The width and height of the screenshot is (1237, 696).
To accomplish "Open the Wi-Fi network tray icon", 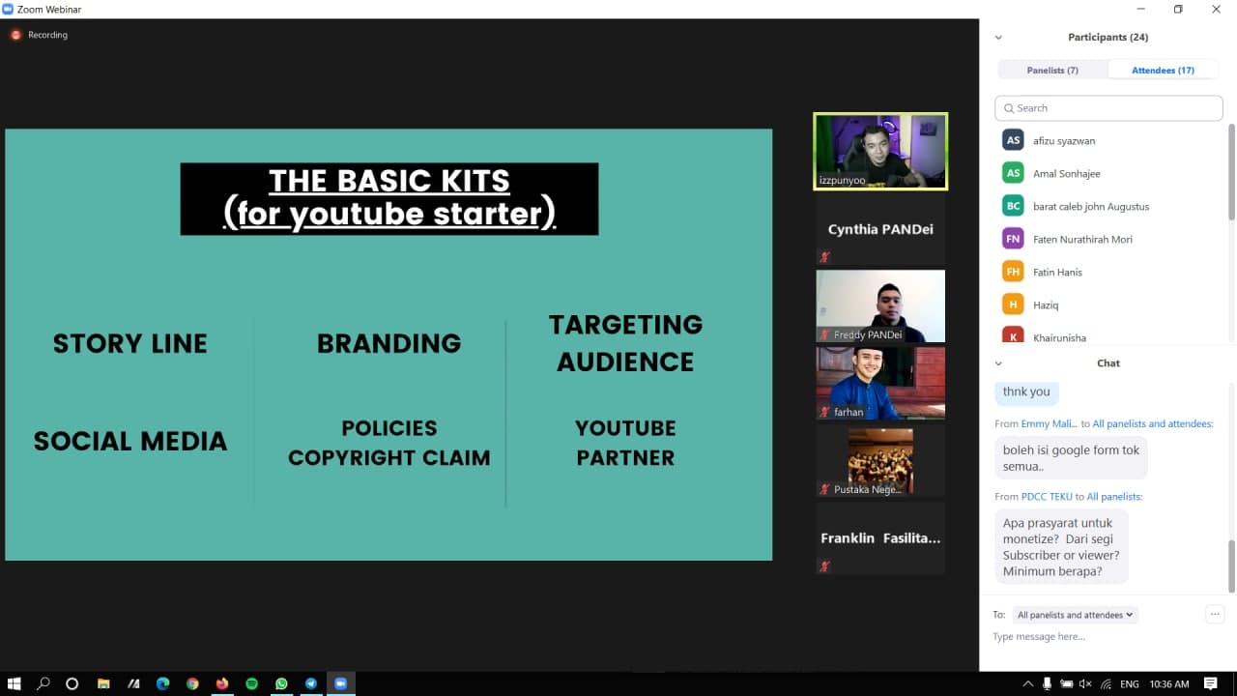I will point(1106,683).
